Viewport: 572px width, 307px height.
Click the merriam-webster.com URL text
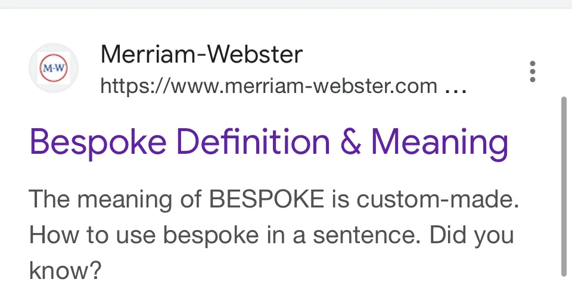point(268,87)
